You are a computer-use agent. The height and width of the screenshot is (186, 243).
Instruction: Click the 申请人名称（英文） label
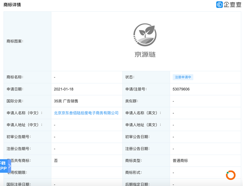(143, 113)
